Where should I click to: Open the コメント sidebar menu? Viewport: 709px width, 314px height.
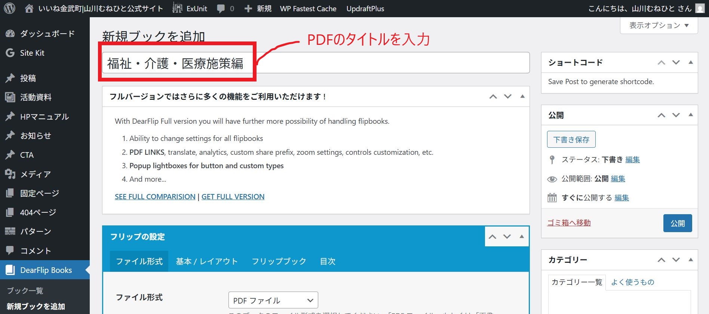(x=35, y=251)
